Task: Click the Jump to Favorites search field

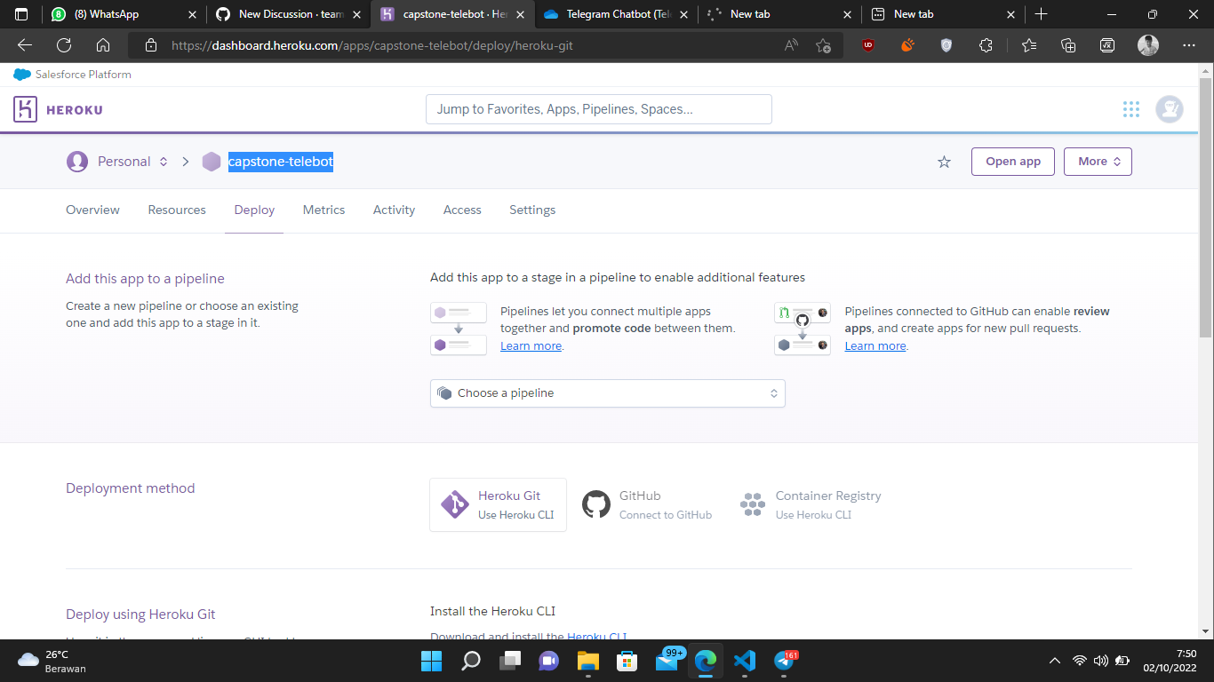Action: [598, 108]
